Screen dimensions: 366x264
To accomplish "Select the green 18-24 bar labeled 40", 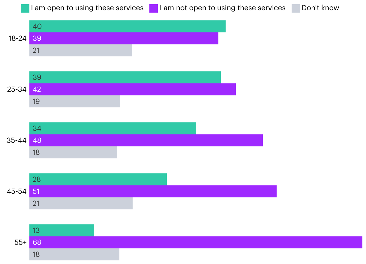I will tap(127, 26).
